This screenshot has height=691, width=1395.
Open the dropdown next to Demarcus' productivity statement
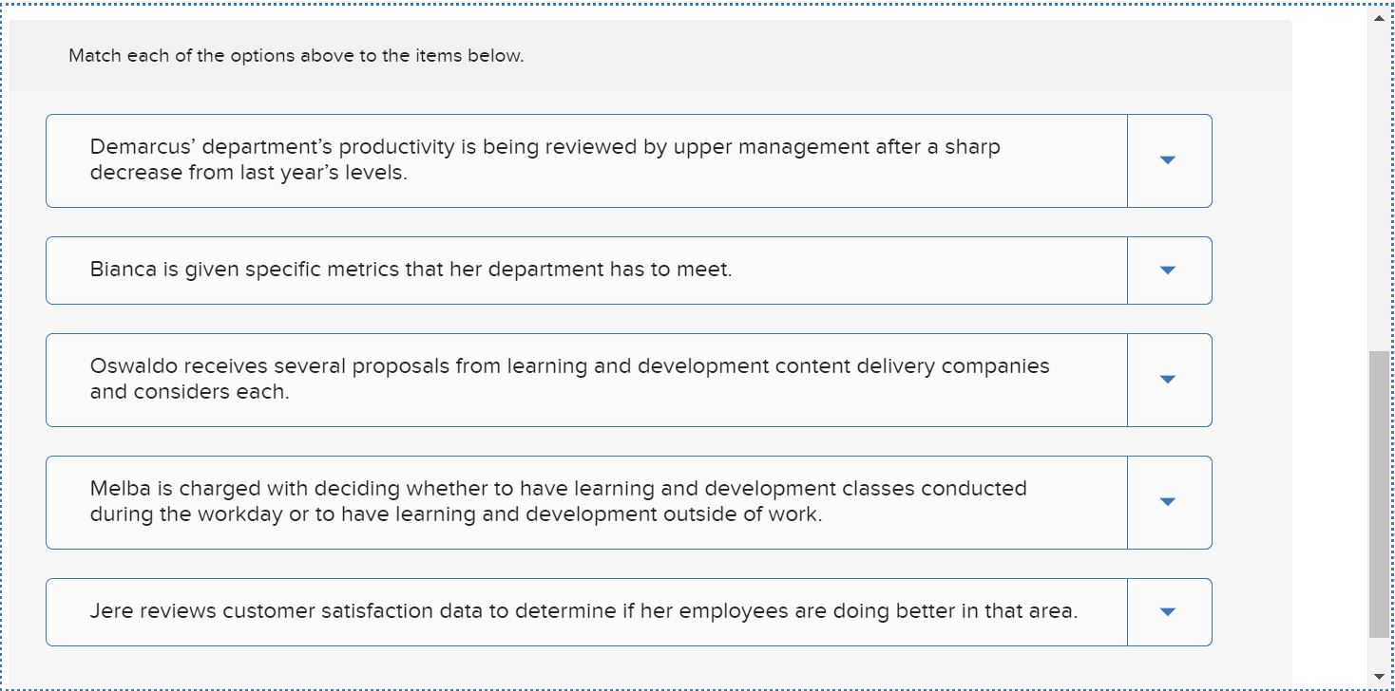[x=1169, y=160]
